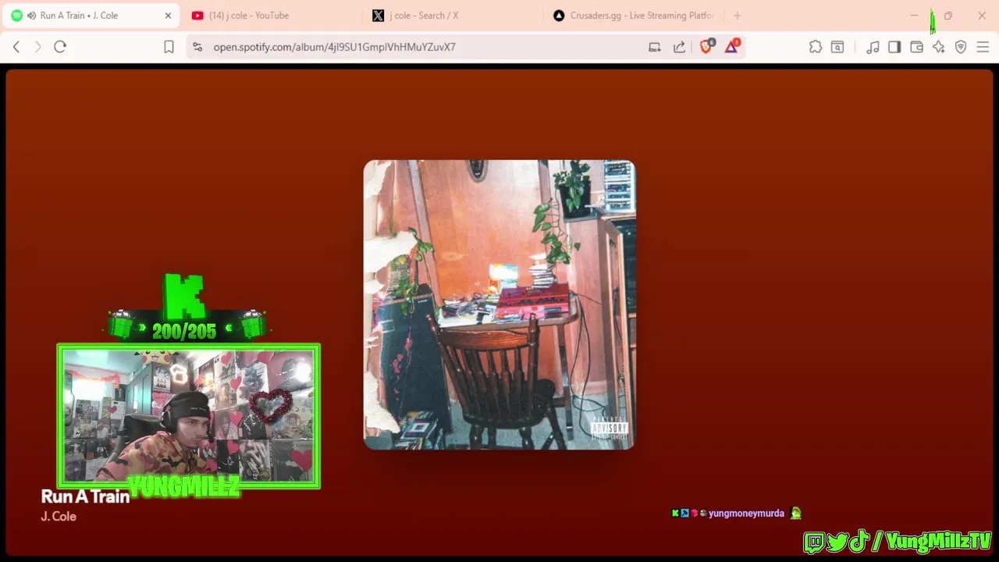Open site settings icon in address bar
Viewport: 999px width, 562px height.
[197, 47]
